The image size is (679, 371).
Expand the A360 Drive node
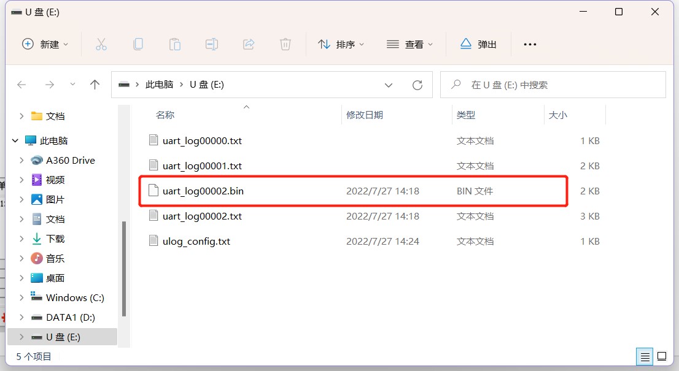coord(21,160)
